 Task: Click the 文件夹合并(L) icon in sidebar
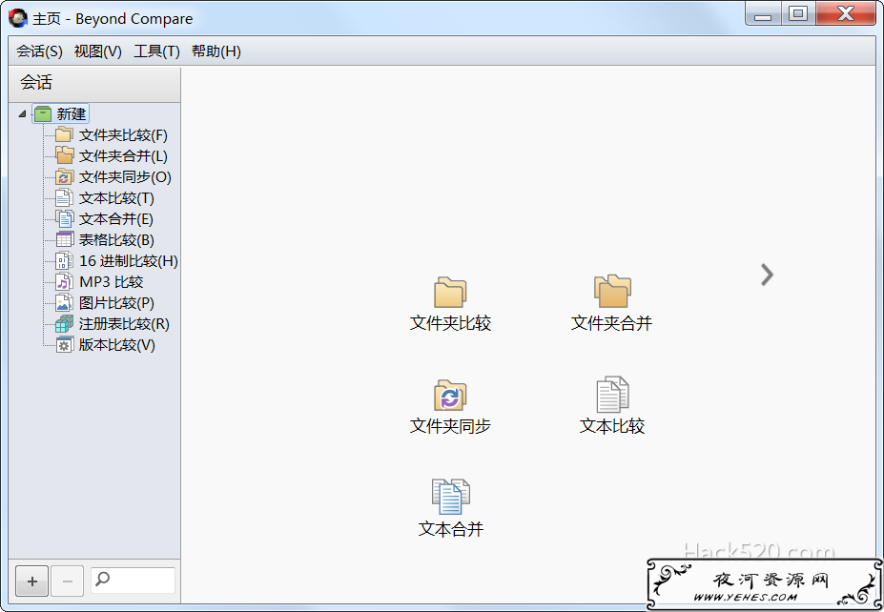point(64,155)
